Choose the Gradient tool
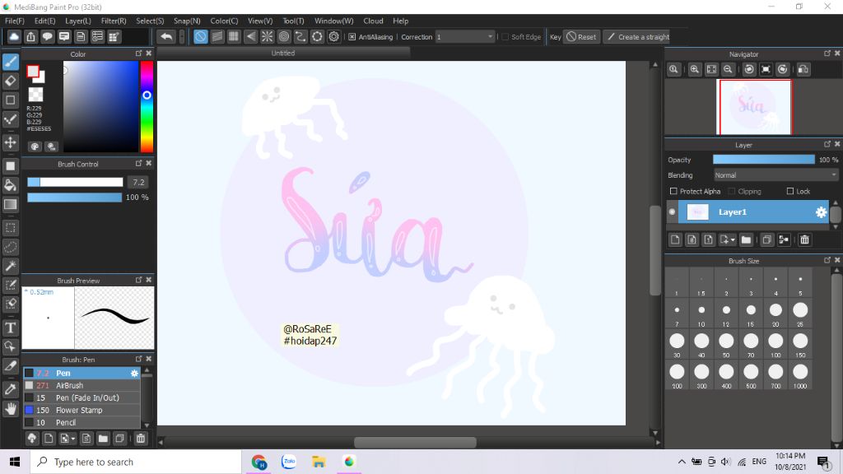The height and width of the screenshot is (474, 843). tap(10, 205)
